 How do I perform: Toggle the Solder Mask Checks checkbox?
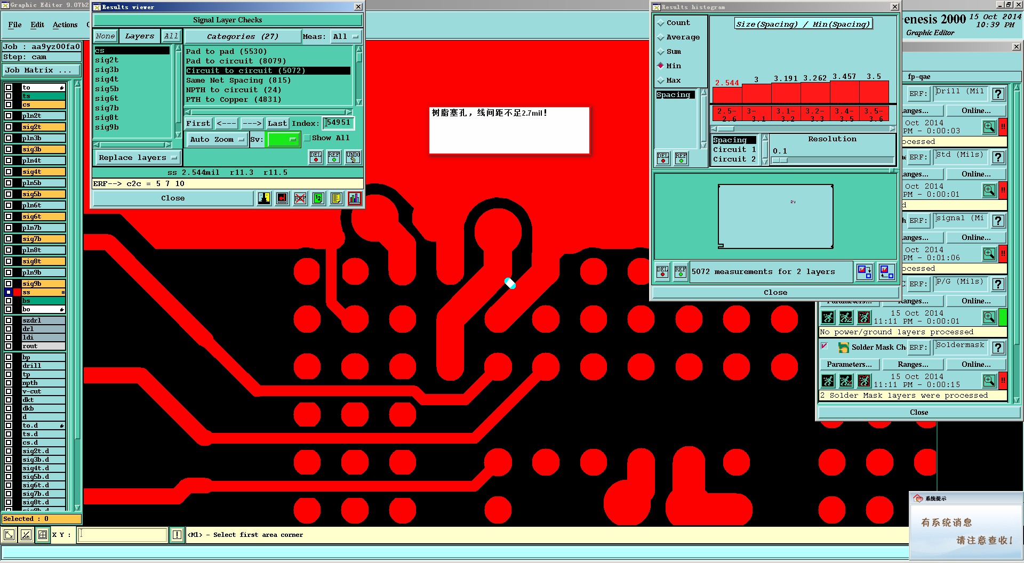(x=825, y=347)
